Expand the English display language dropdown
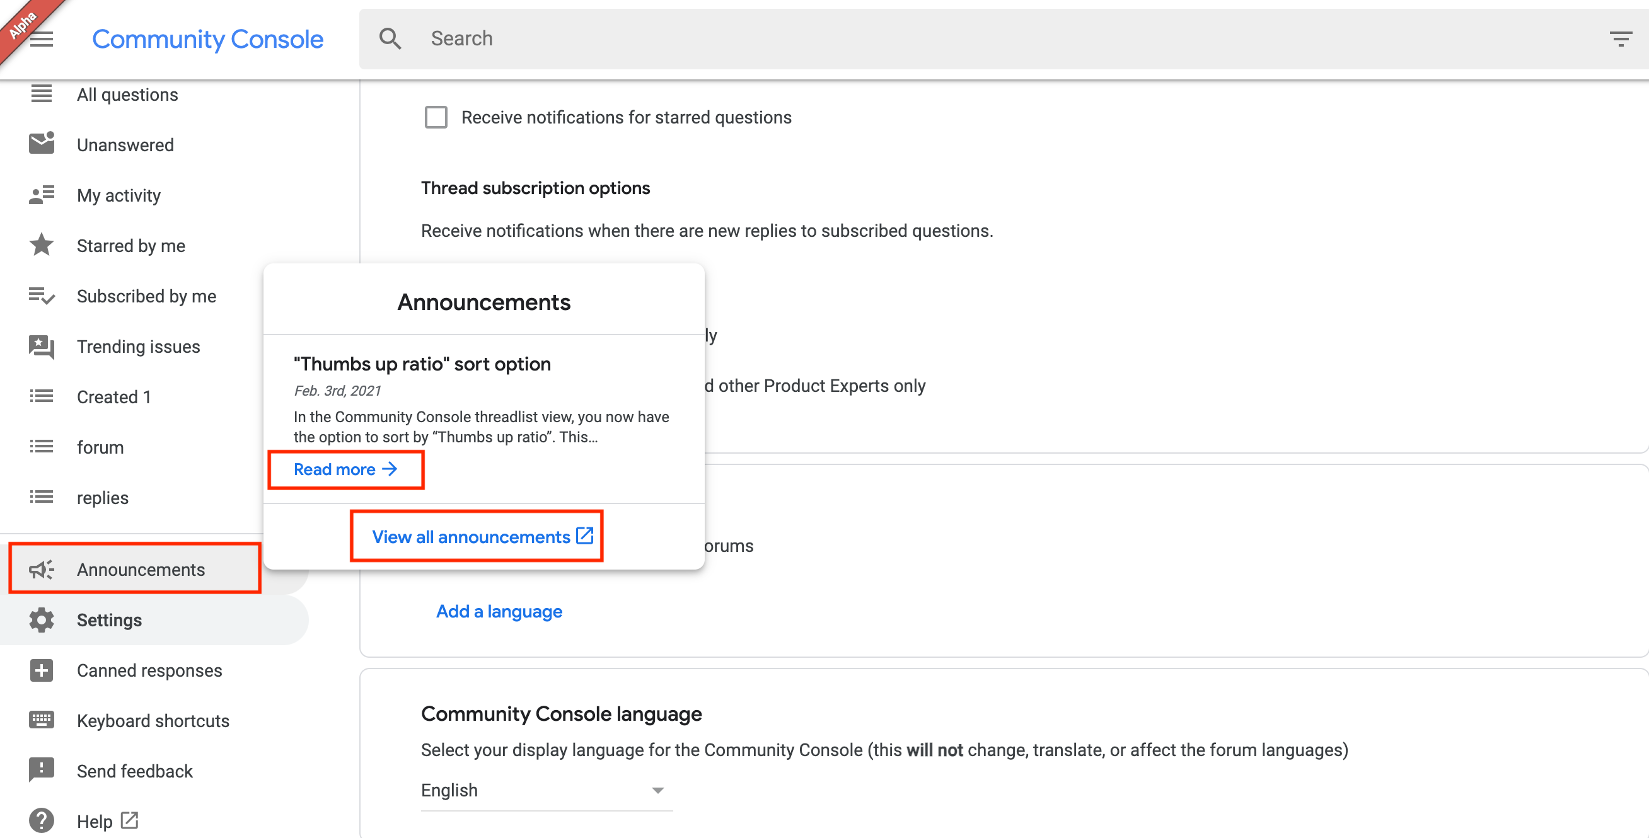Viewport: 1649px width, 838px height. point(545,790)
